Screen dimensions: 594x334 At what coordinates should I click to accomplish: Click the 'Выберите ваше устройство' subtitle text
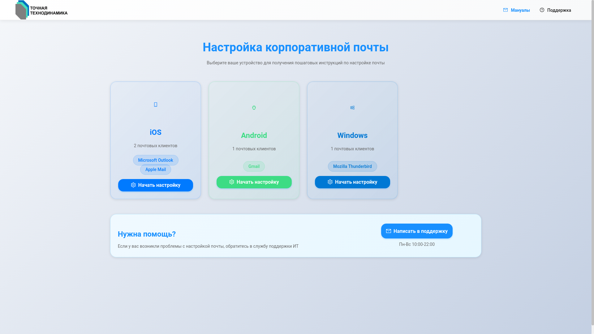coord(295,63)
